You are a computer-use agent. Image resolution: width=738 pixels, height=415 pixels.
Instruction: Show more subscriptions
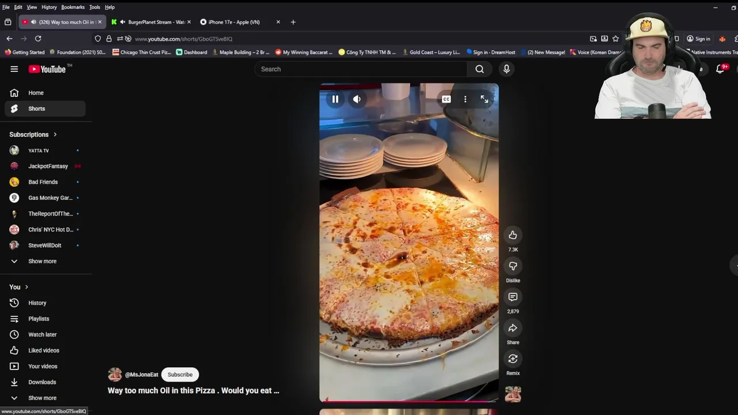coord(45,261)
